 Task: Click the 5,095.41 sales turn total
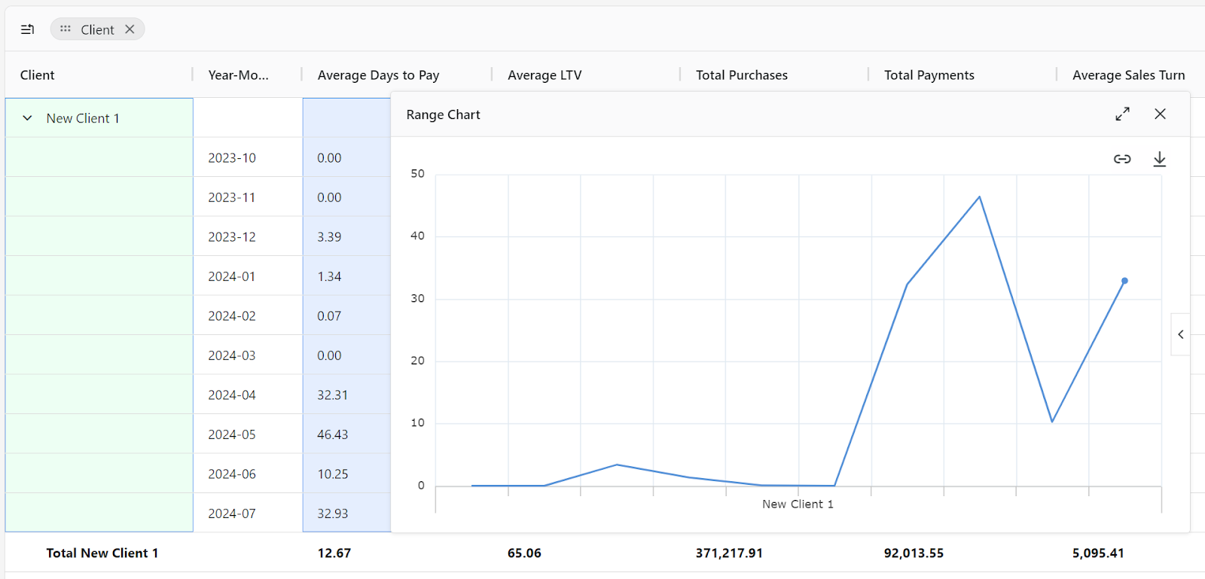click(x=1098, y=553)
